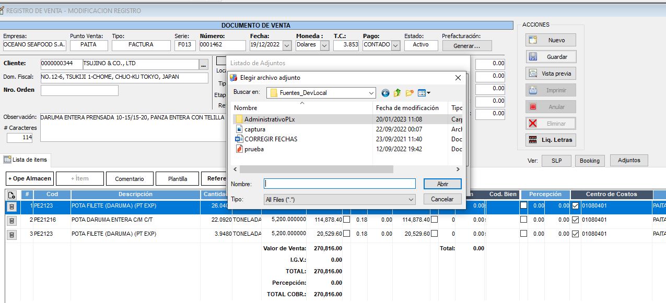This screenshot has height=303, width=666.
Task: Click the Abrir button
Action: [x=442, y=184]
